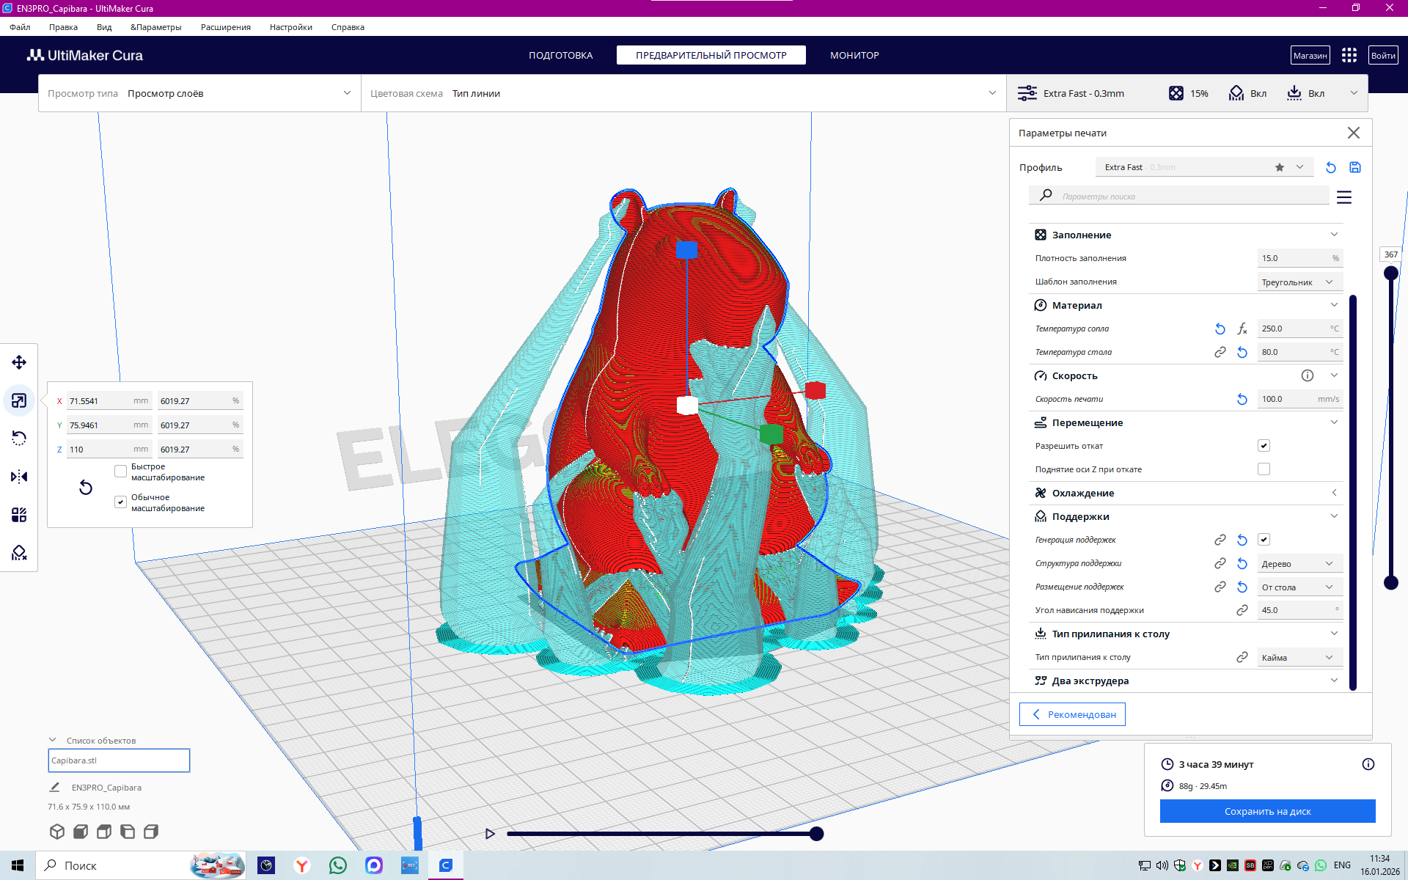Open the Расширения menu
The image size is (1408, 880).
click(226, 27)
